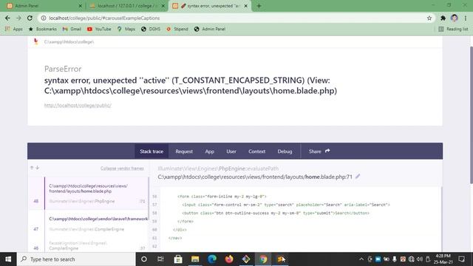Select stack frame 47 CompilerEngine
The image size is (473, 266).
coord(88,224)
